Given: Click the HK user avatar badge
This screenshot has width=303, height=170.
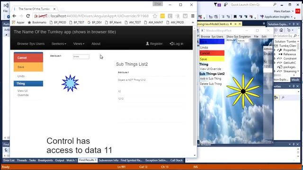Looking at the screenshot, I should [x=298, y=11].
